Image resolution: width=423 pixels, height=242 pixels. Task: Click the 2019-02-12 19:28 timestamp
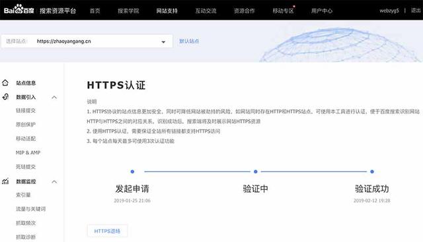pos(372,200)
